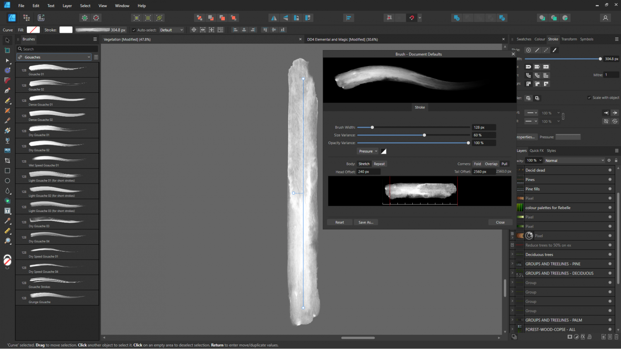The height and width of the screenshot is (349, 621).
Task: Open the Layer menu
Action: click(x=67, y=6)
